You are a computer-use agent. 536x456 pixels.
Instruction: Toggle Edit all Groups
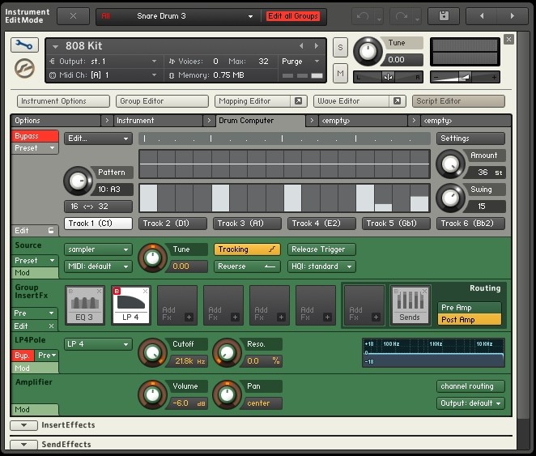(x=293, y=16)
